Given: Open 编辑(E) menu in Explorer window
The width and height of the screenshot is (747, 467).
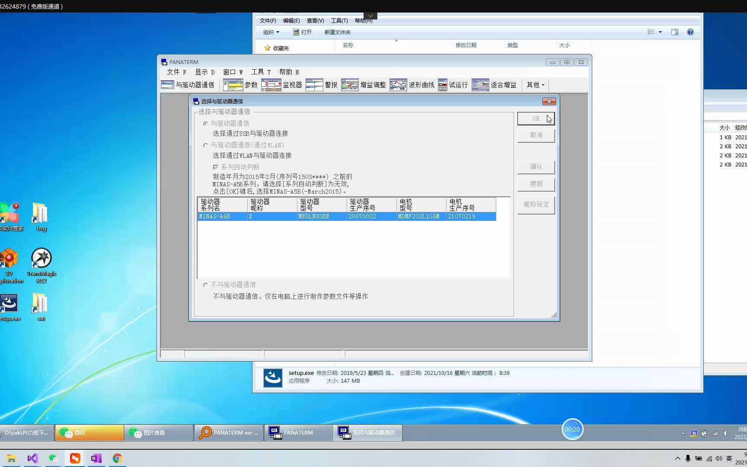Looking at the screenshot, I should [291, 21].
